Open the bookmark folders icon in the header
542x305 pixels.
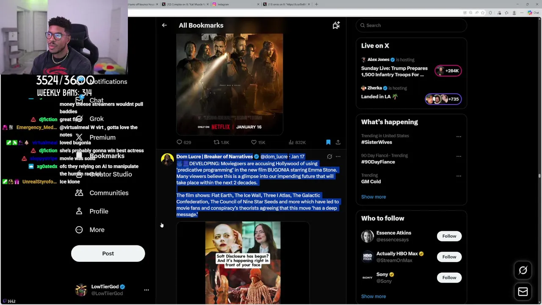pyautogui.click(x=336, y=25)
